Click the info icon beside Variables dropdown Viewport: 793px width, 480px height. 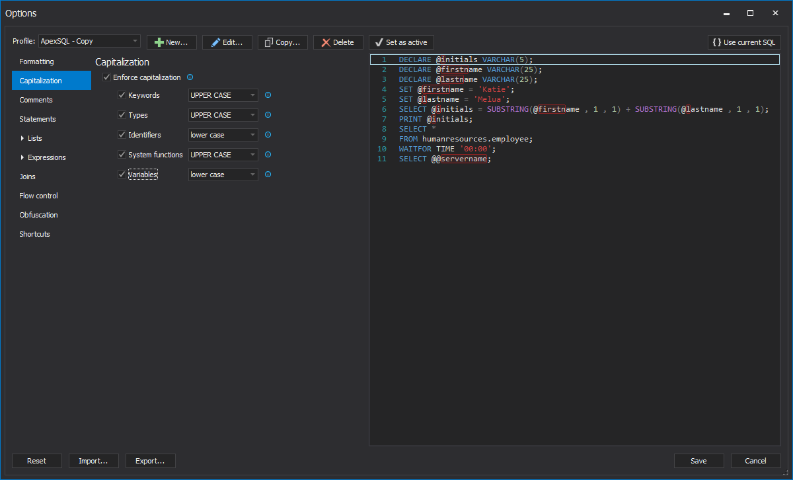tap(268, 175)
